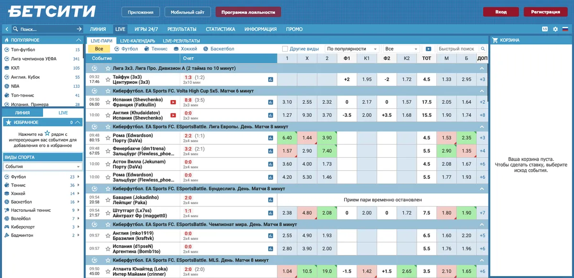Open the Все filter dropdown
The width and height of the screenshot is (574, 278).
click(402, 49)
